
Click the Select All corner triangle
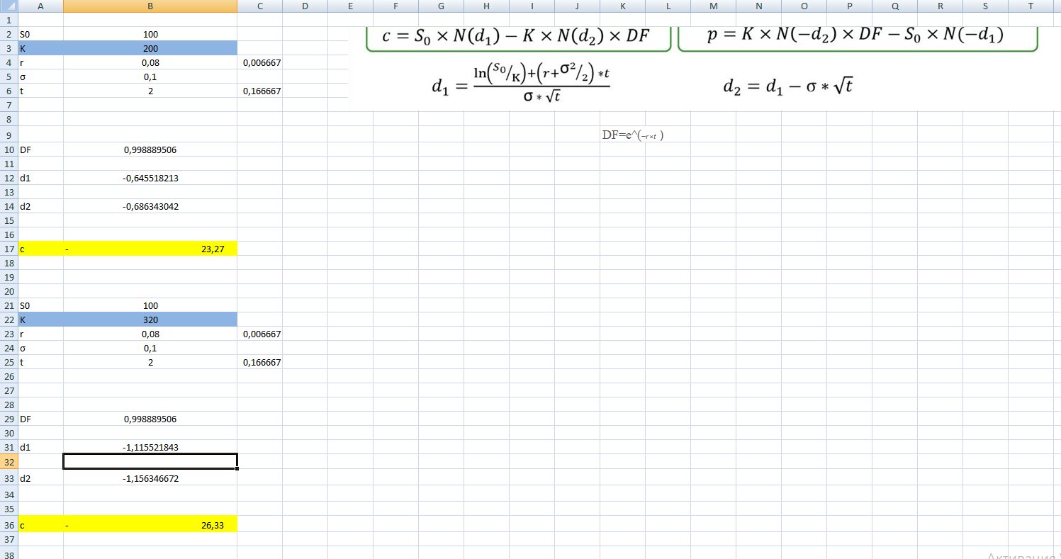pos(9,6)
